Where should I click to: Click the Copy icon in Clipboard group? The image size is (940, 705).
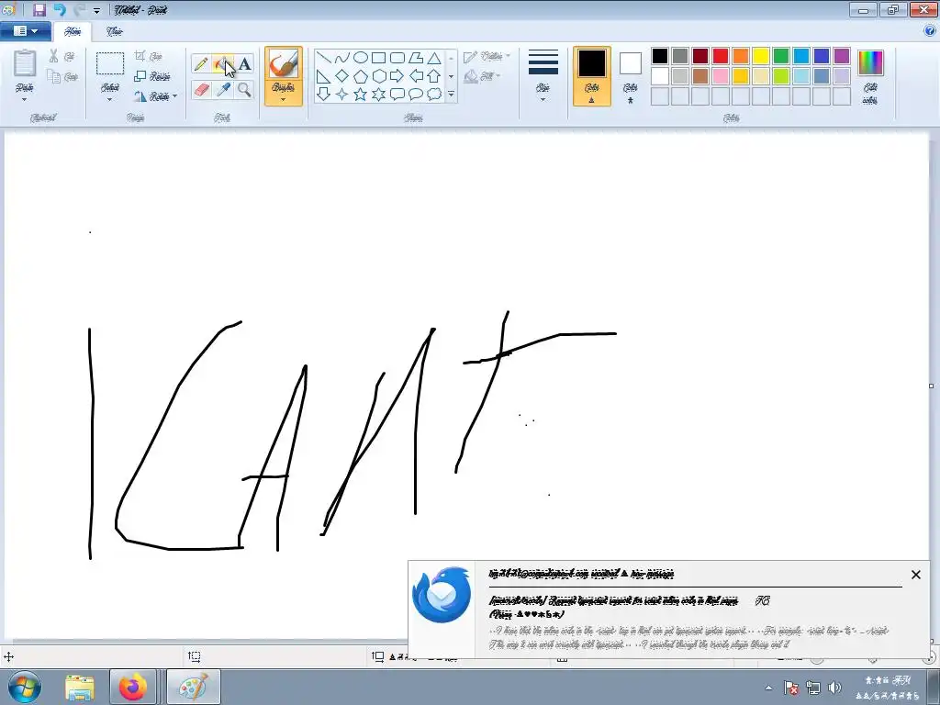coord(54,76)
